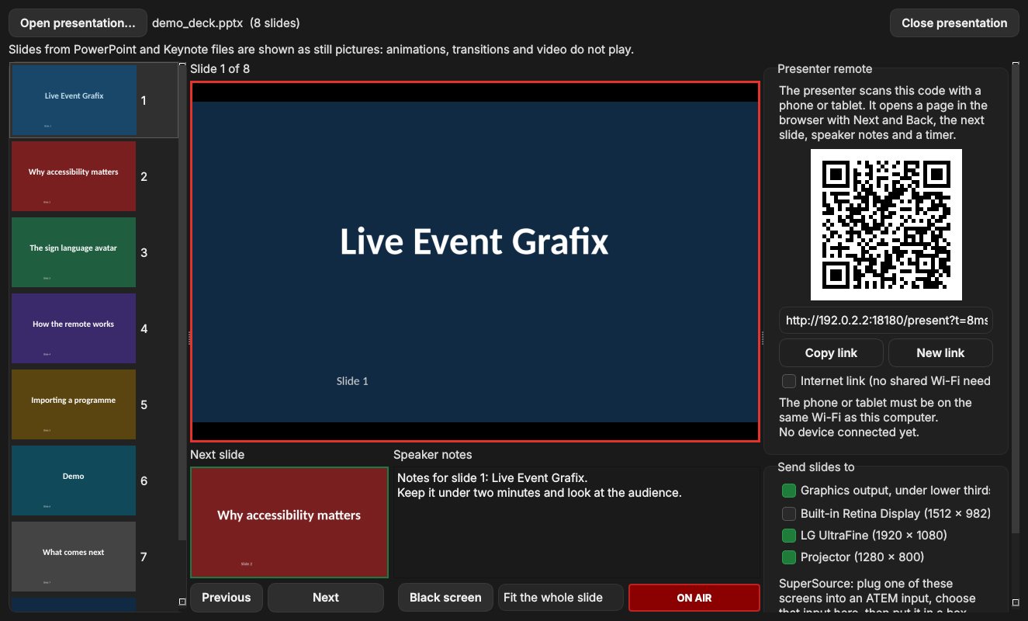Click the Next slide preview image

[x=289, y=522]
